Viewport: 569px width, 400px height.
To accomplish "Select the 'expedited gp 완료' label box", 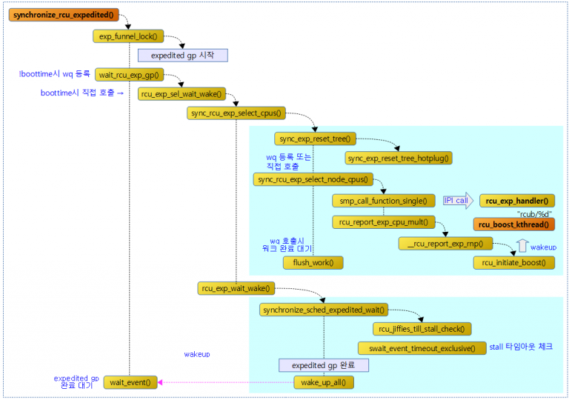I will [323, 365].
